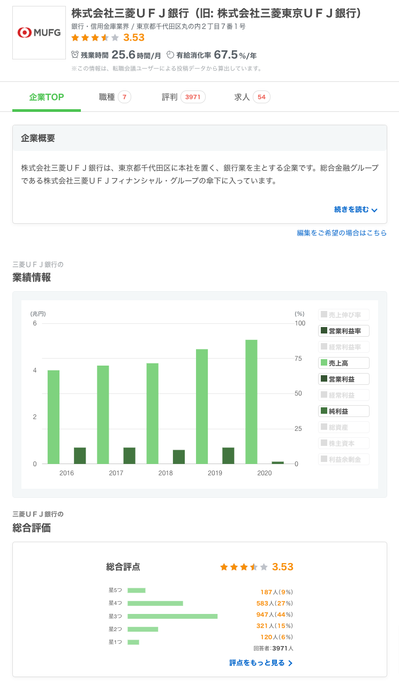399x683 pixels.
Task: Click the 星4つ rating bar
Action: pyautogui.click(x=155, y=603)
